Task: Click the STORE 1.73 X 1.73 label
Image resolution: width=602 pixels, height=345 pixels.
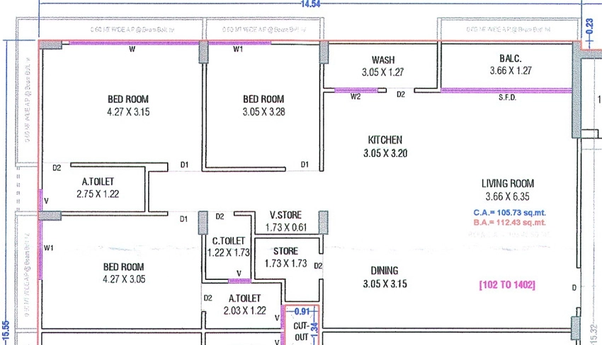Action: (285, 257)
